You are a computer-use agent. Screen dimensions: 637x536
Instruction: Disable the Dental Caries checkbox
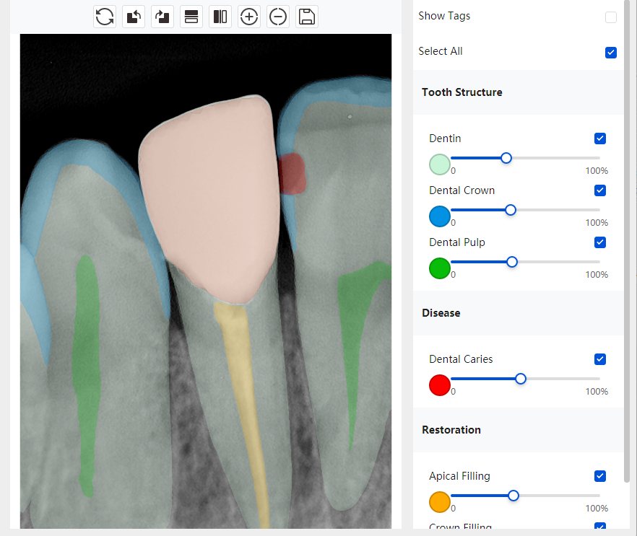click(600, 359)
